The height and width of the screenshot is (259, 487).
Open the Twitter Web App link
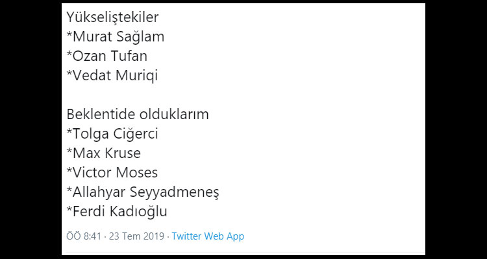point(208,236)
